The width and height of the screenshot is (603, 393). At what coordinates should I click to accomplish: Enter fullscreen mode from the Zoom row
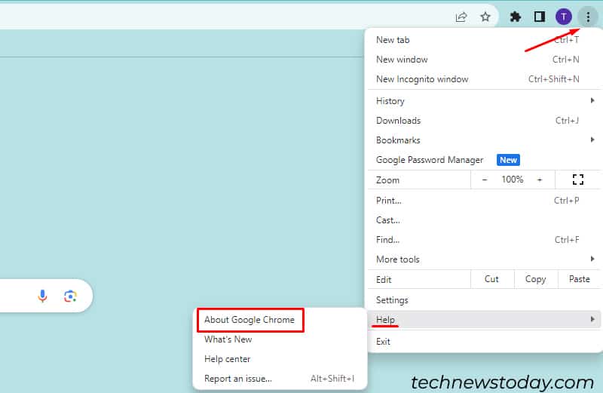[578, 180]
